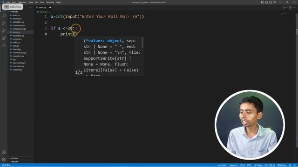Viewport: 298px width, 167px height.
Task: Open run options dropdown arrow
Action: pyautogui.click(x=287, y=7)
